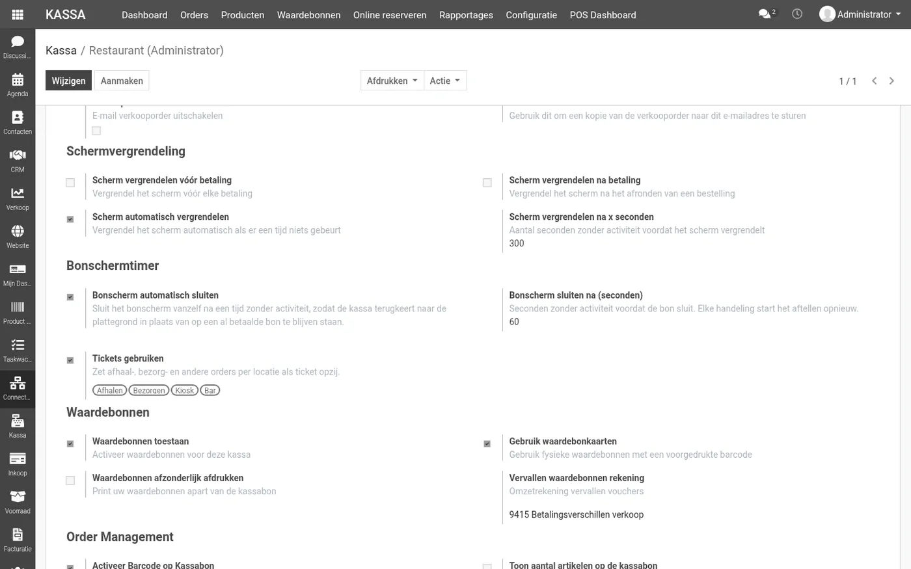
Task: Go to previous record arrow
Action: pyautogui.click(x=874, y=81)
